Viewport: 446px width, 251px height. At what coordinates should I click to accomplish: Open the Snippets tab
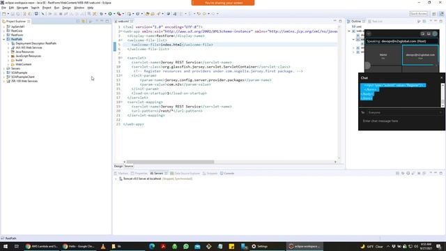point(210,174)
